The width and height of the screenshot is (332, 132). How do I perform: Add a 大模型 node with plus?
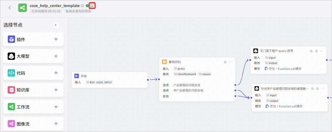point(56,56)
